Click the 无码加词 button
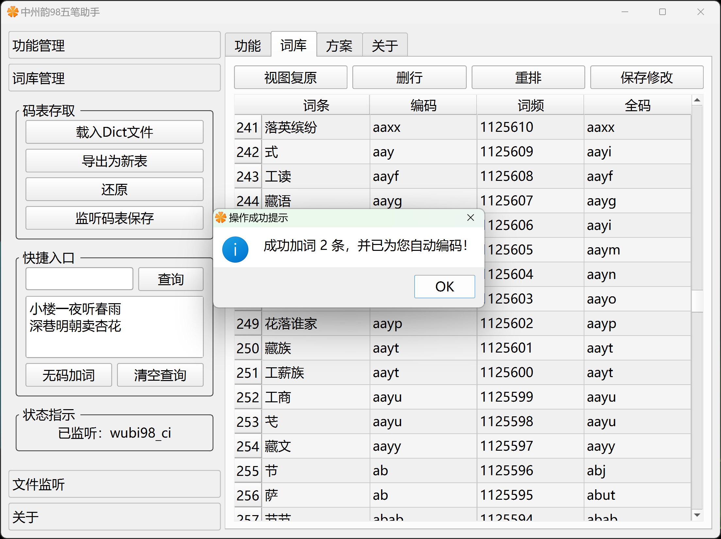Screen dimensions: 721x539 69,375
